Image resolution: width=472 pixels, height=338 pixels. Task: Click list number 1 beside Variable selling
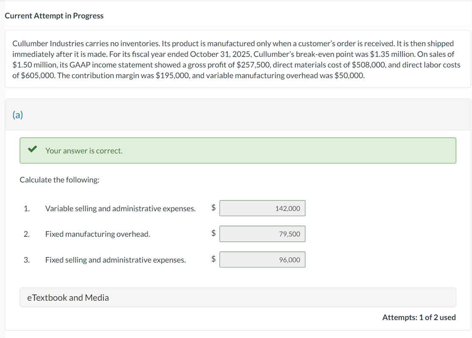pyautogui.click(x=27, y=209)
